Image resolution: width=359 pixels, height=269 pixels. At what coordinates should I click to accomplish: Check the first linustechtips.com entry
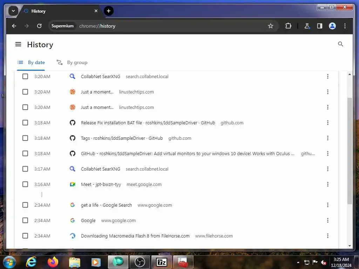point(25,92)
